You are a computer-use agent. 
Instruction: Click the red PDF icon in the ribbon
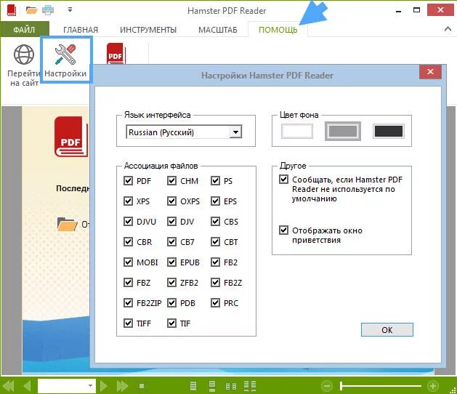tap(116, 53)
